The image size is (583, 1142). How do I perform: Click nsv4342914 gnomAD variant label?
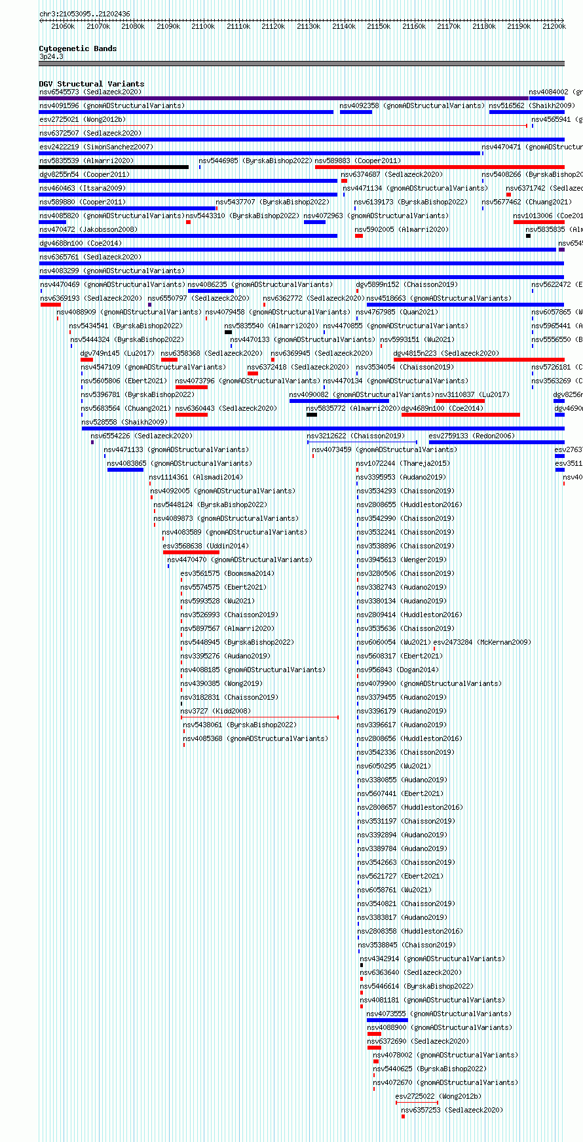tap(432, 959)
